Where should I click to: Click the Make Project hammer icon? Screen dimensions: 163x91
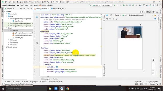[x=90, y=5]
